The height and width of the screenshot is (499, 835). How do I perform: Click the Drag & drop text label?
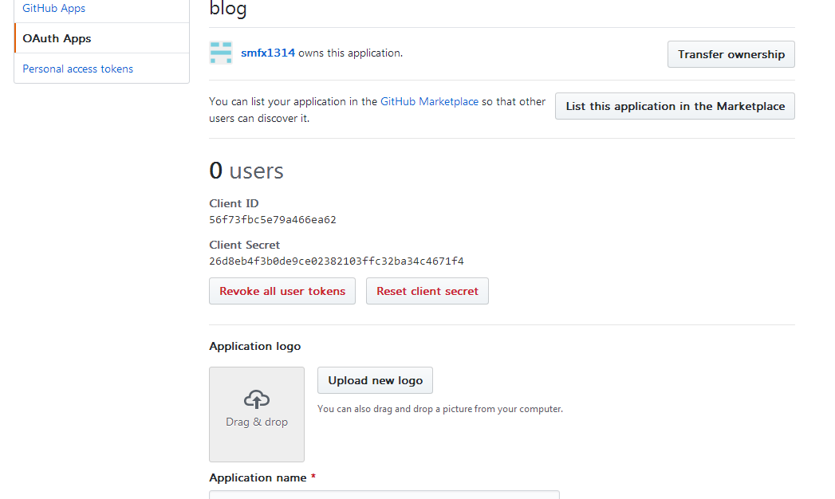pos(257,422)
